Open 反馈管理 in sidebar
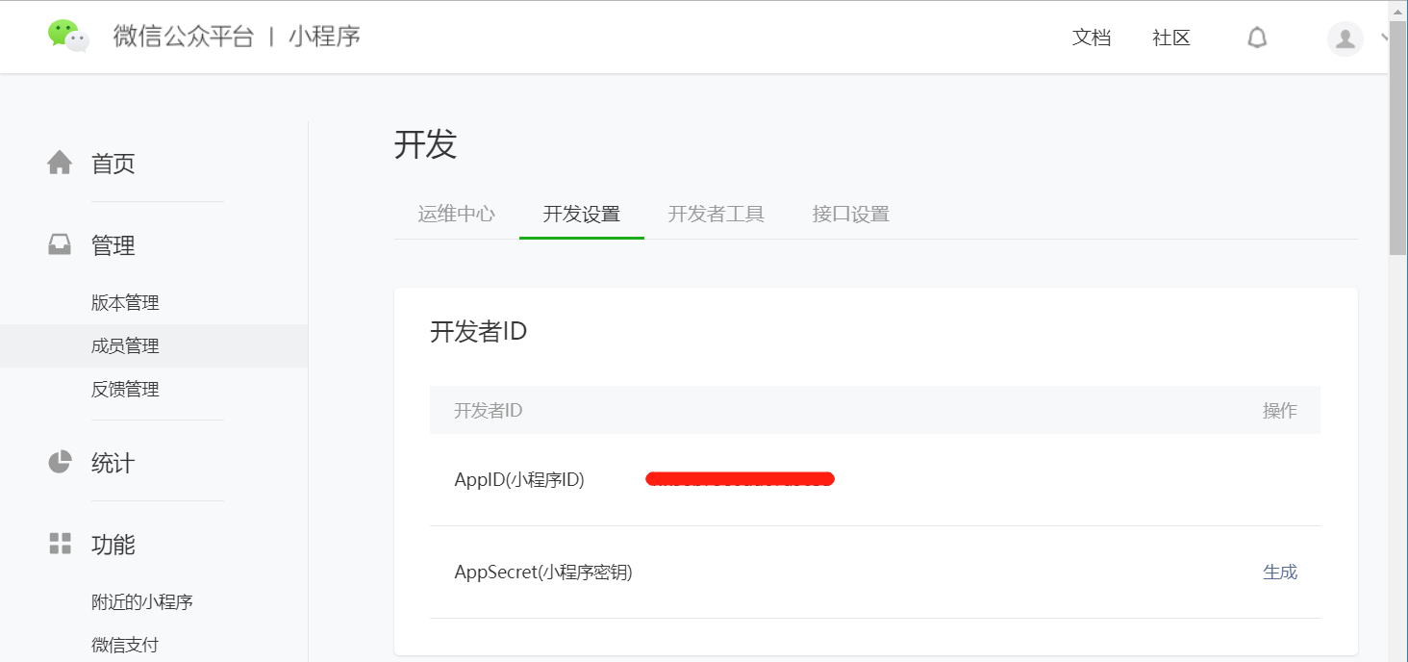This screenshot has width=1408, height=662. tap(125, 390)
